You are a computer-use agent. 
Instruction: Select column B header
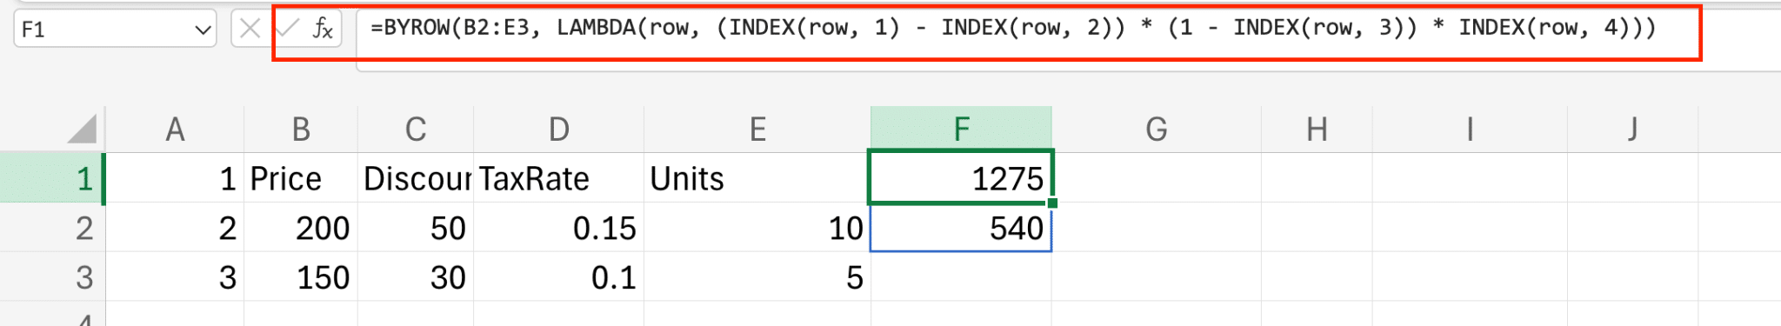[301, 130]
